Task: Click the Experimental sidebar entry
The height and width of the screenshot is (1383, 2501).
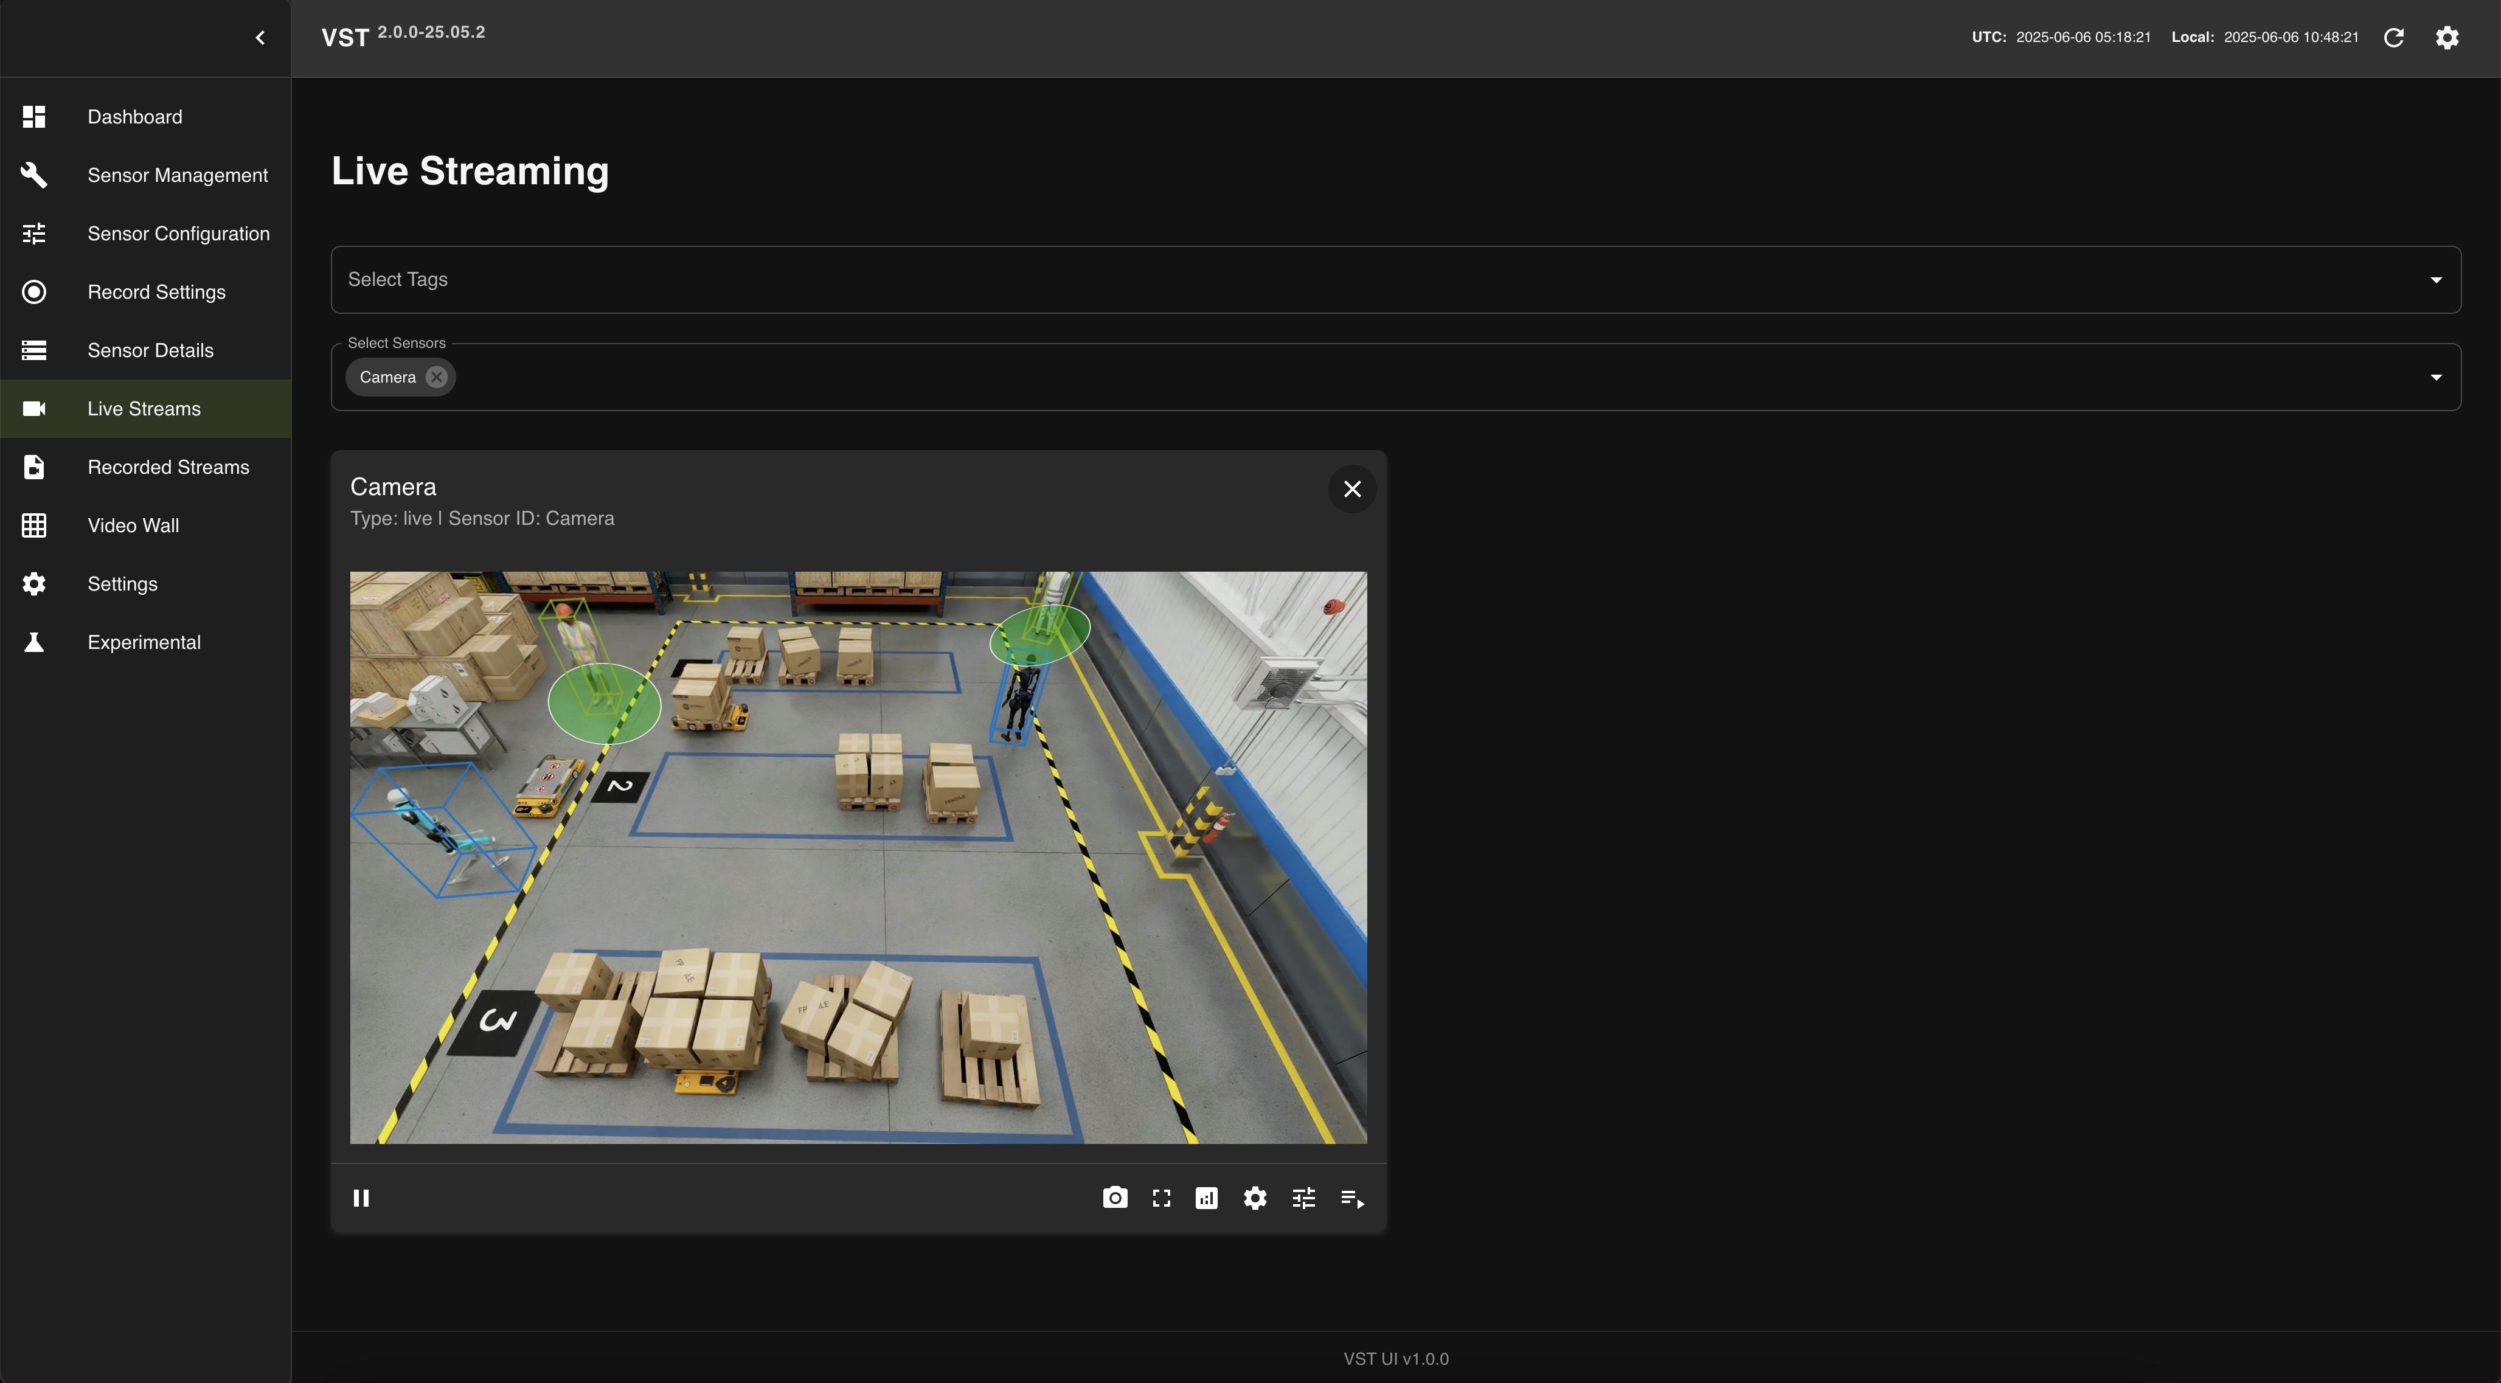Action: pos(144,642)
